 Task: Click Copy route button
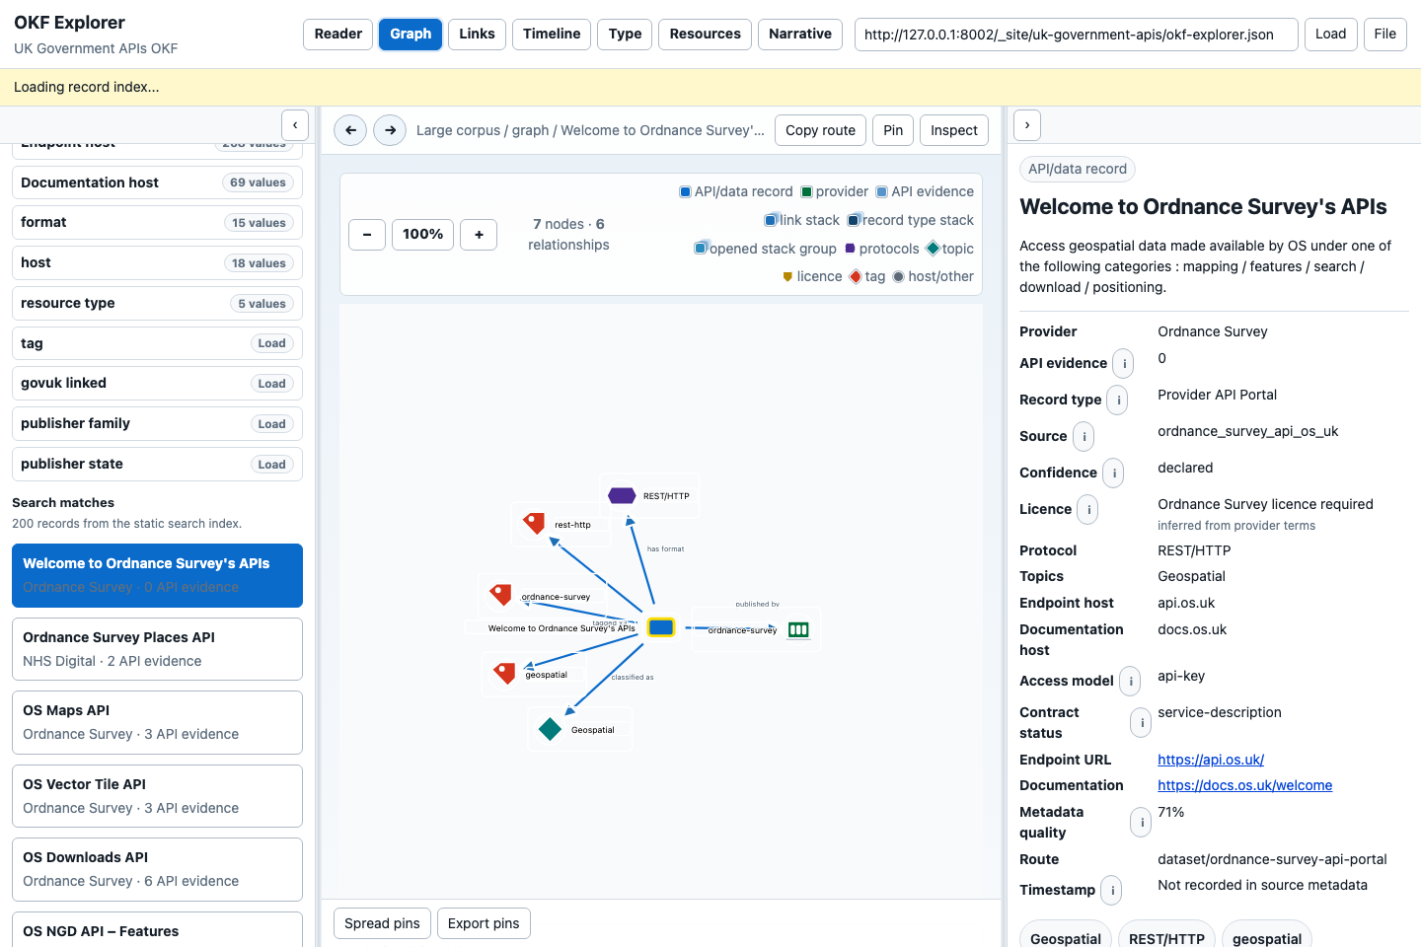pos(820,130)
